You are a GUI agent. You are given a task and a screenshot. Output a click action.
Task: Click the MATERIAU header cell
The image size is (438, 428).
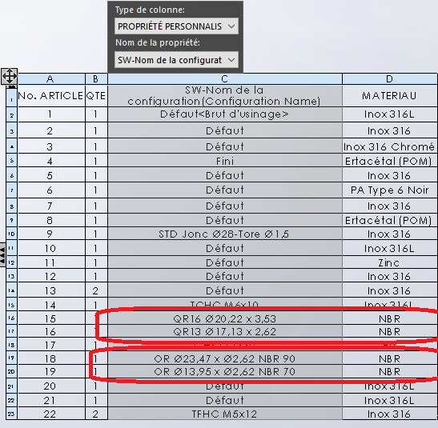pos(390,96)
